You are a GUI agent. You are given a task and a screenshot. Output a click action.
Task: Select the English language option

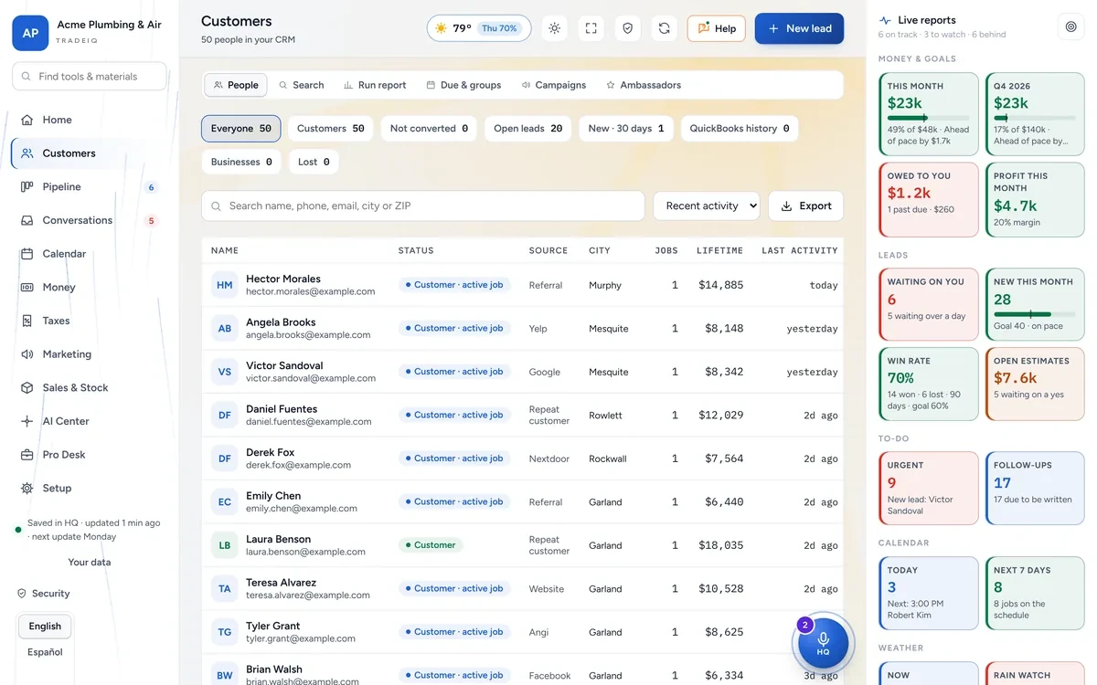click(45, 627)
